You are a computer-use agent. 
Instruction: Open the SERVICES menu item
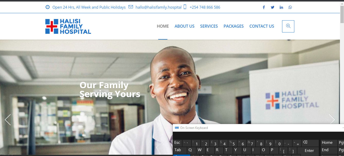[x=209, y=26]
